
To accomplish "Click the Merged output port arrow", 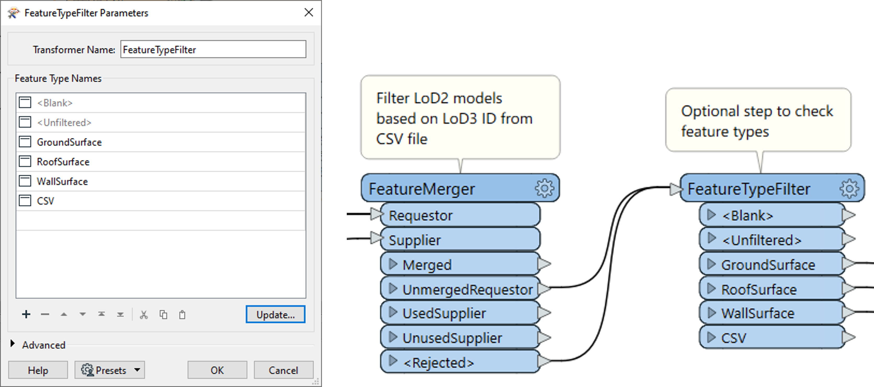I will point(544,263).
